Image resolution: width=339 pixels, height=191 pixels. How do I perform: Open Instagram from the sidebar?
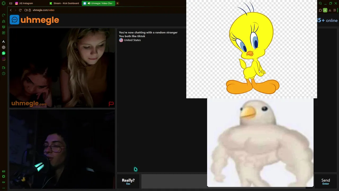[x=4, y=59]
